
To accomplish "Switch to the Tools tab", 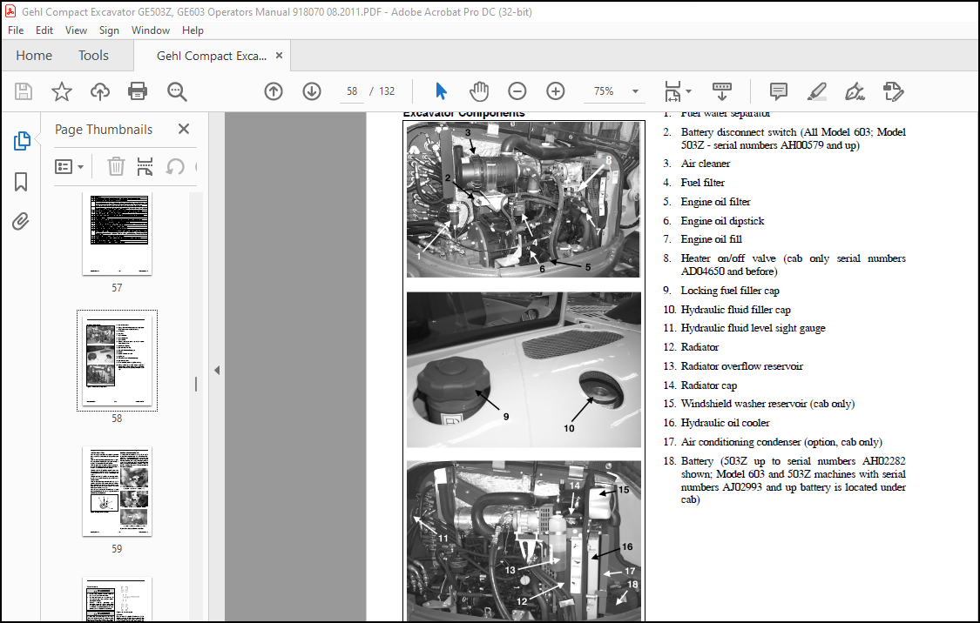I will tap(93, 56).
